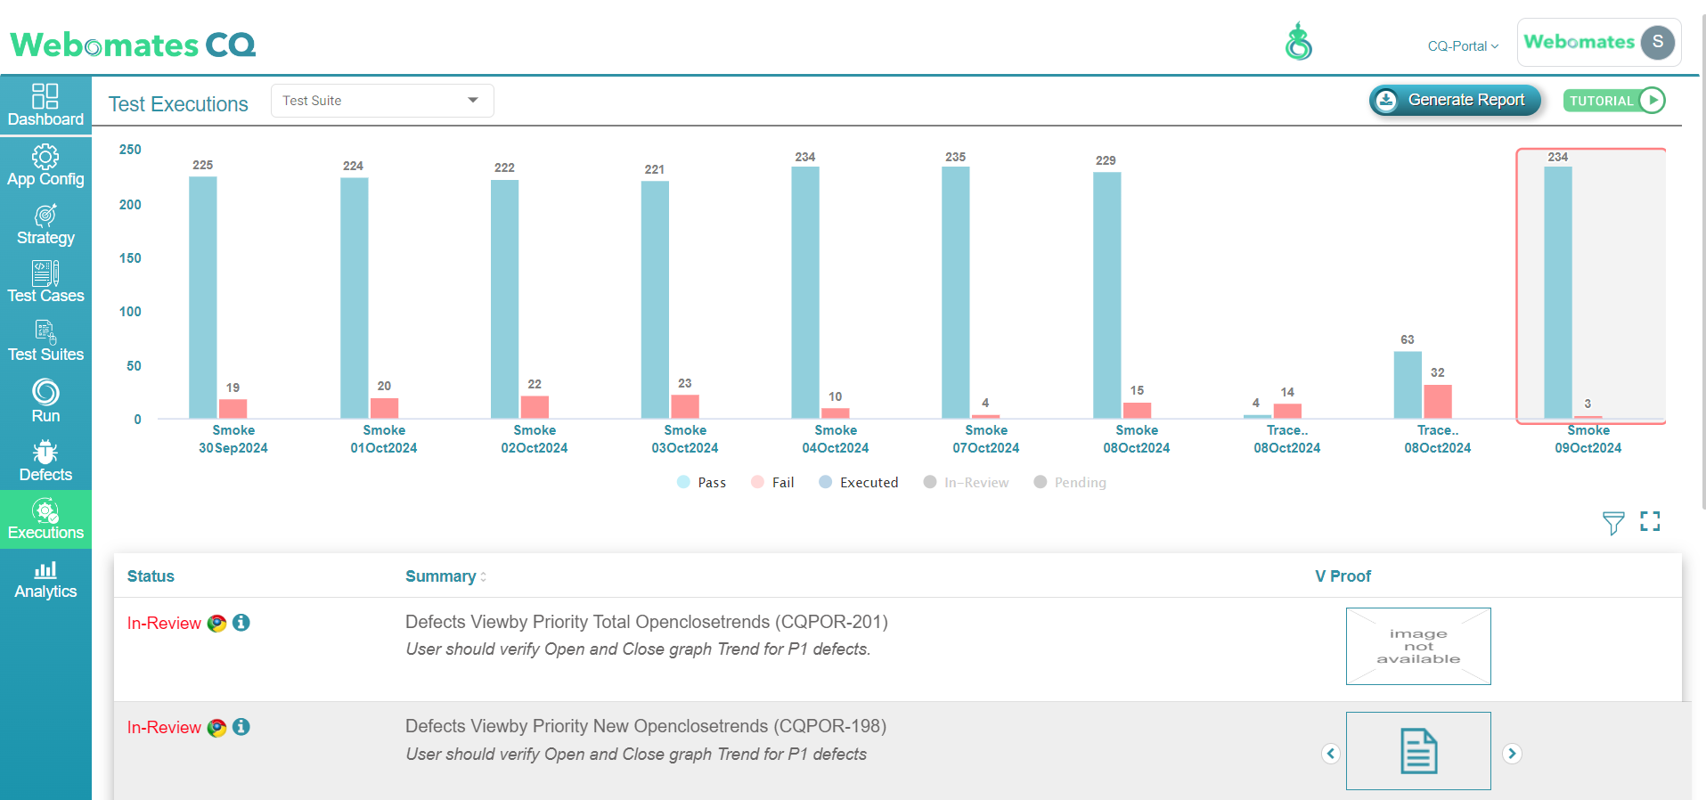Click the green Webomates mascot icon
1706x800 pixels.
coord(1299,41)
